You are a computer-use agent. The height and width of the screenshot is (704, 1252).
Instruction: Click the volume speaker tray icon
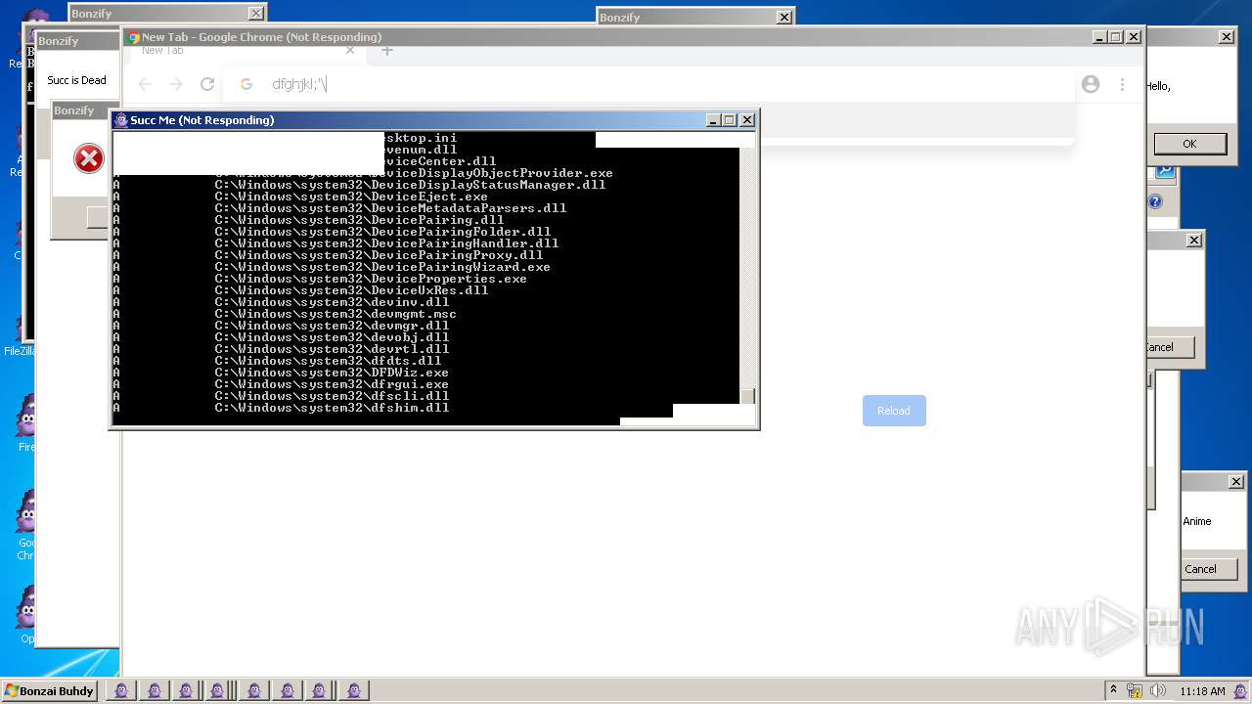1159,690
